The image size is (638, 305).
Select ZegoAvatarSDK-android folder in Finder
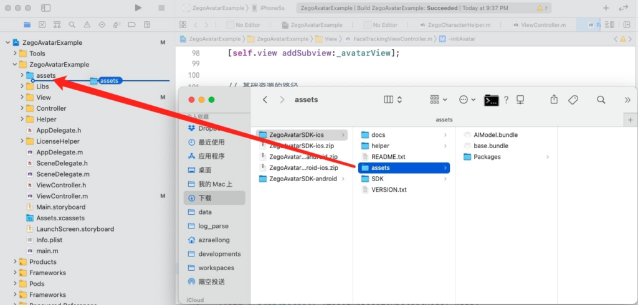pos(302,179)
